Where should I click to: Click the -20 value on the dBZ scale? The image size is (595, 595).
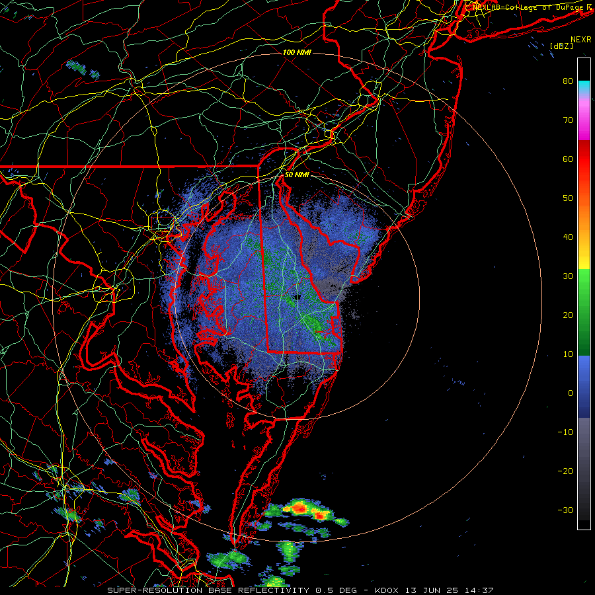(565, 471)
